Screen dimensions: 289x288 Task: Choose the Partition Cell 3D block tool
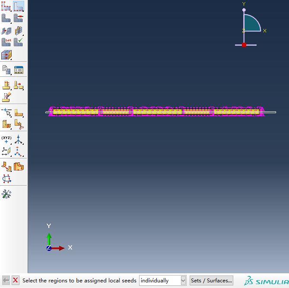click(x=6, y=124)
